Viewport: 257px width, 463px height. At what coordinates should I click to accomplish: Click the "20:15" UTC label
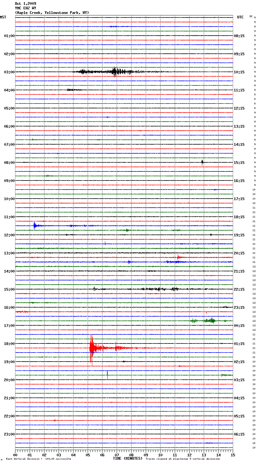tap(239, 253)
